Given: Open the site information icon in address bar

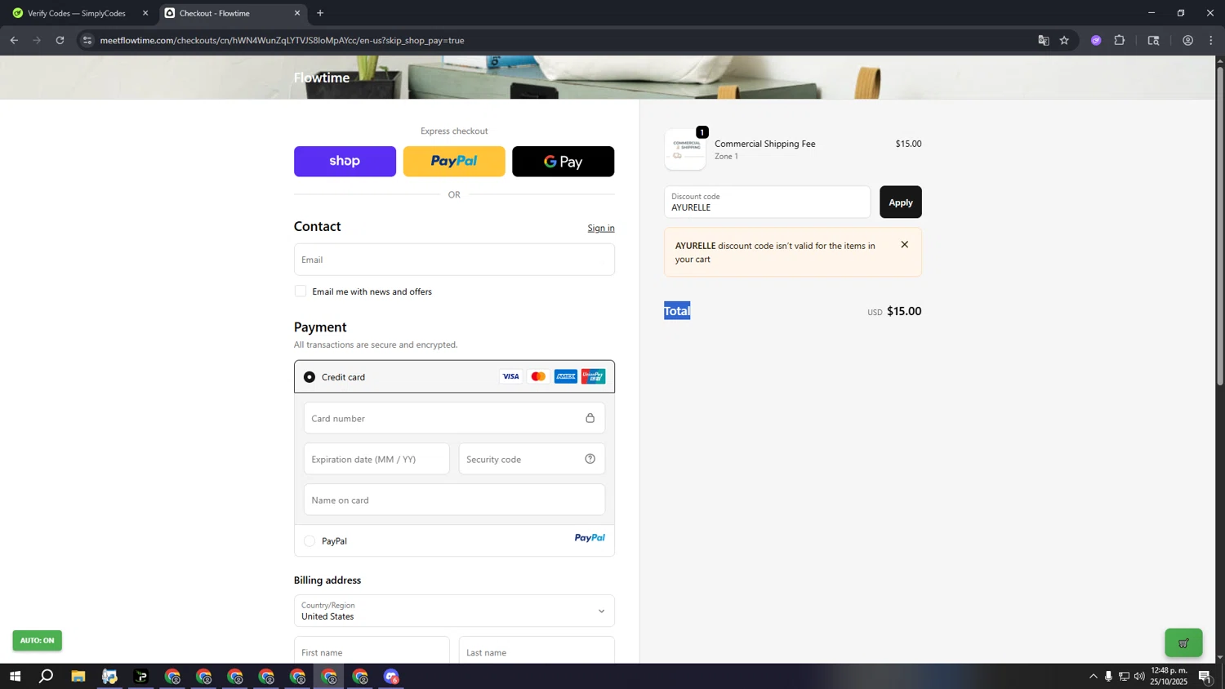Looking at the screenshot, I should 87,40.
